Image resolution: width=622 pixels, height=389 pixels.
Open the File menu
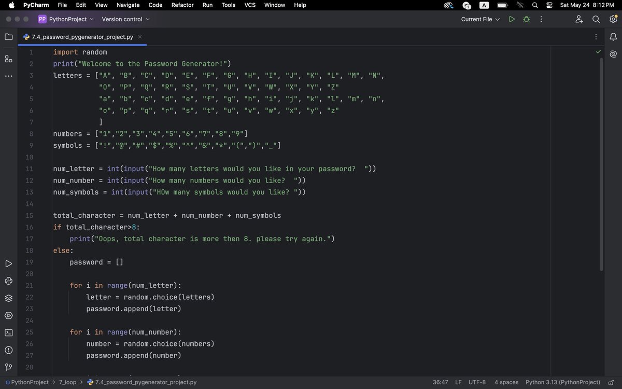pos(62,5)
